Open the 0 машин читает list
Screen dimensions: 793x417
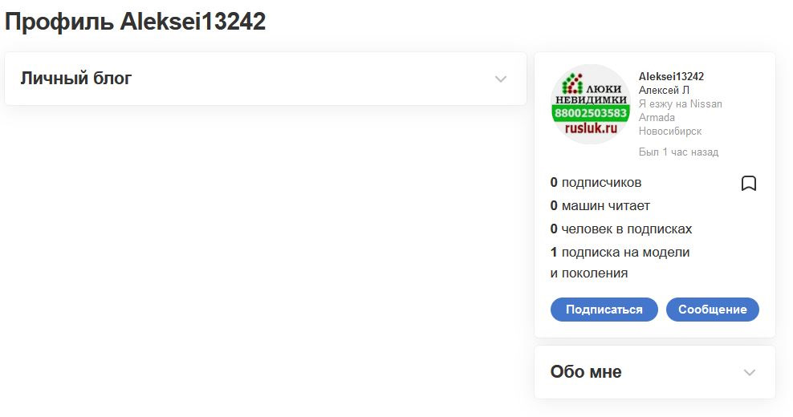click(x=600, y=206)
